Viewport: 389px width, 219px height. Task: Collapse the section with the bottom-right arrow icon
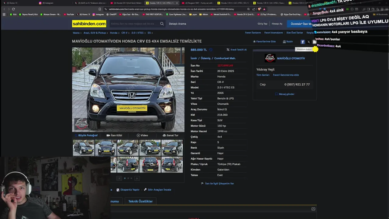[x=313, y=209]
